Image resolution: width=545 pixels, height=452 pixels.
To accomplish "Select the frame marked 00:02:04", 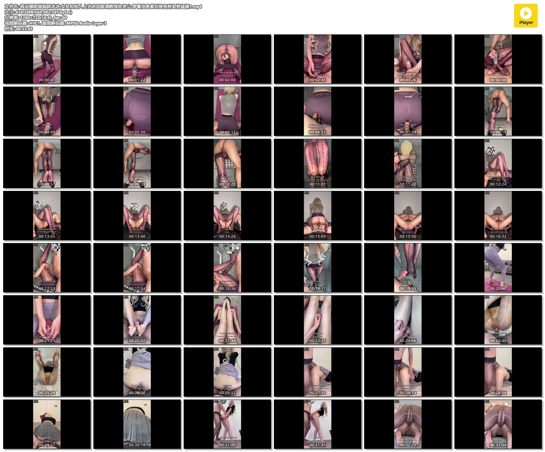I will 227,59.
